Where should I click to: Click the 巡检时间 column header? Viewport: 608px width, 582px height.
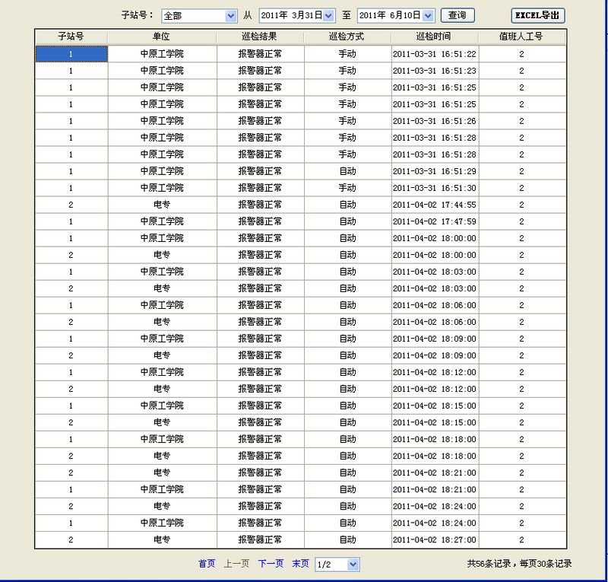pos(434,37)
